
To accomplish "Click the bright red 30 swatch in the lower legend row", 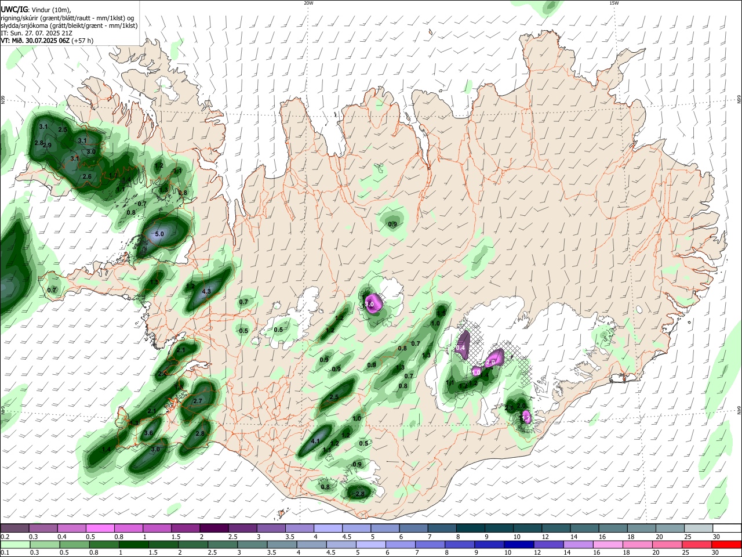I will pyautogui.click(x=727, y=544).
